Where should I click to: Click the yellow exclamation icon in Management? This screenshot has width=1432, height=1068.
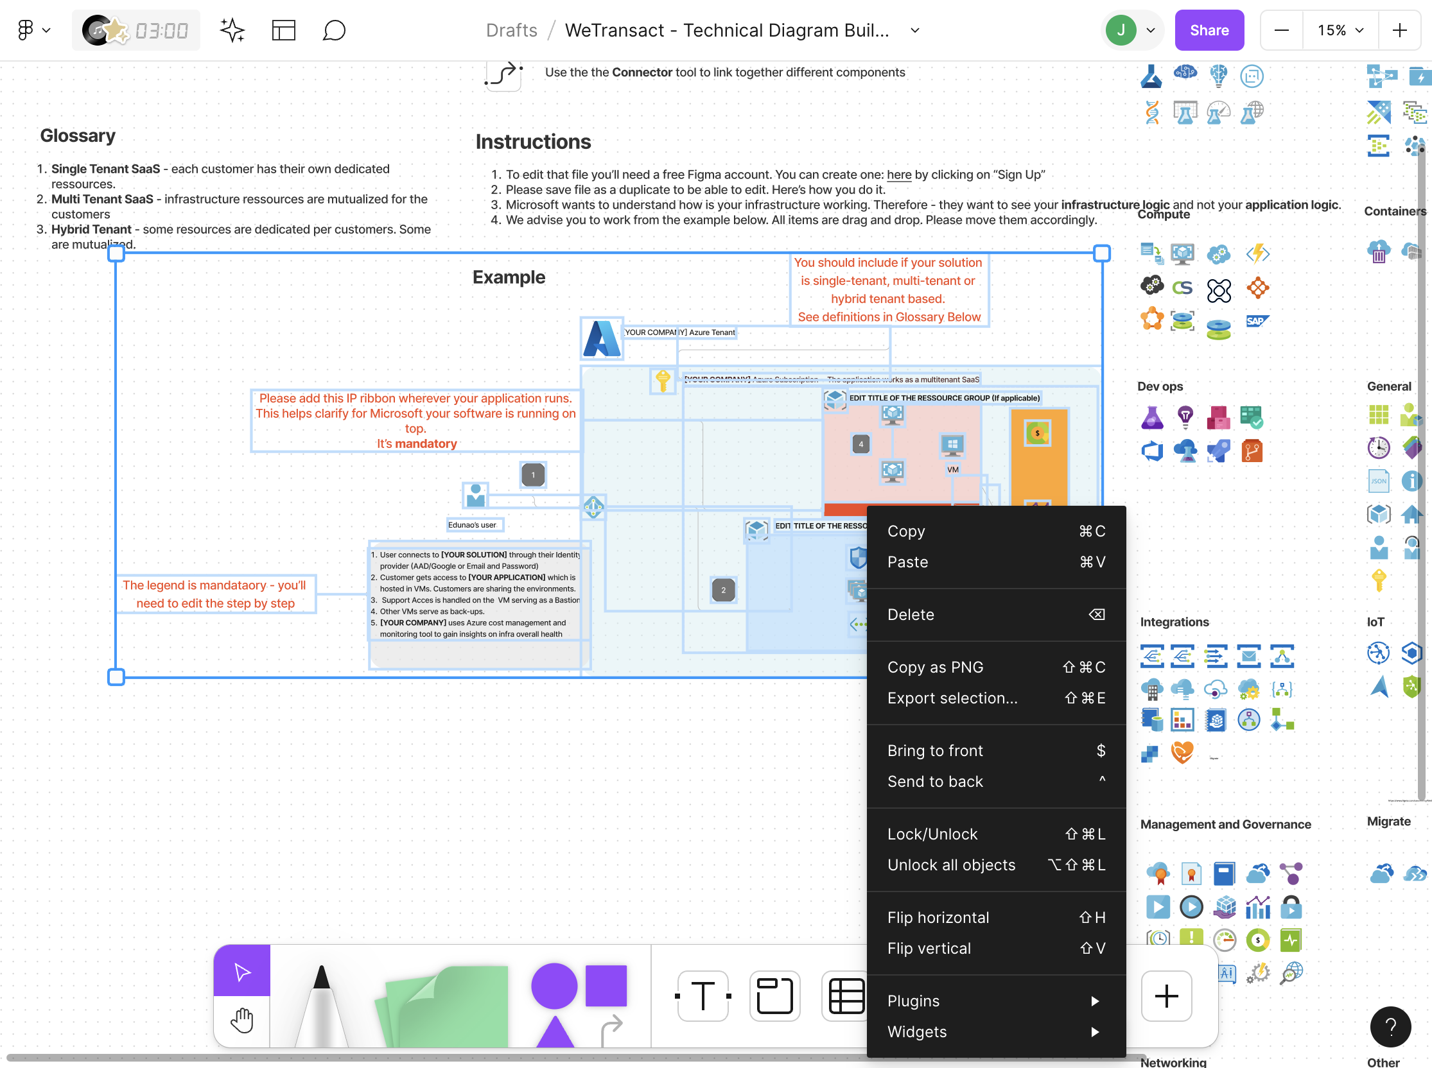[x=1191, y=940]
